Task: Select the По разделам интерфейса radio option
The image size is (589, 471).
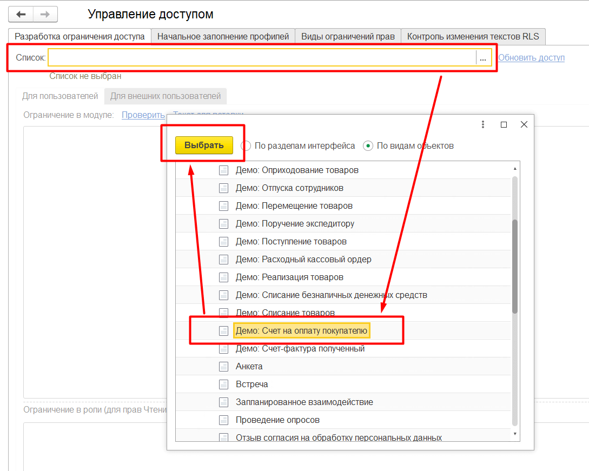Action: click(x=246, y=145)
